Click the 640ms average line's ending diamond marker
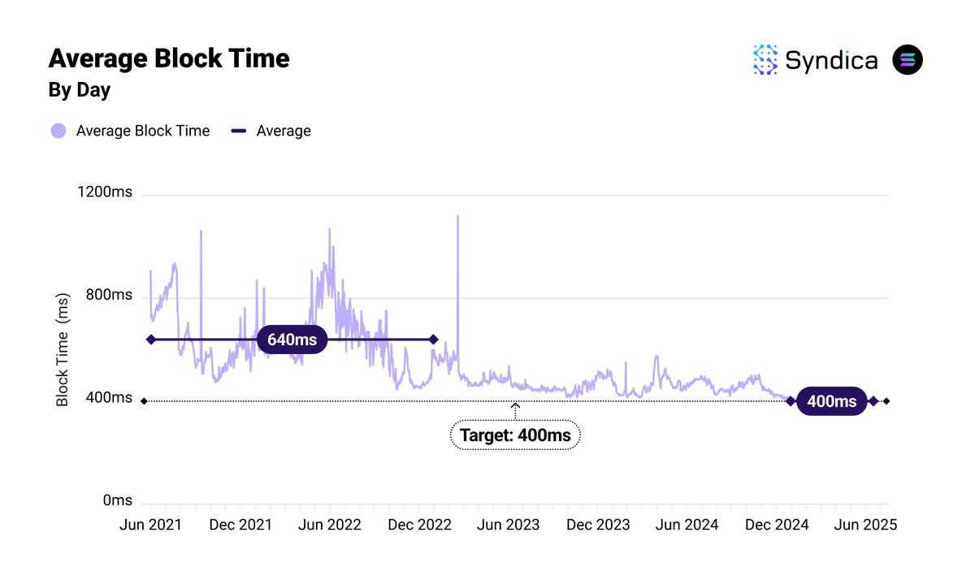Image resolution: width=975 pixels, height=584 pixels. pos(434,340)
